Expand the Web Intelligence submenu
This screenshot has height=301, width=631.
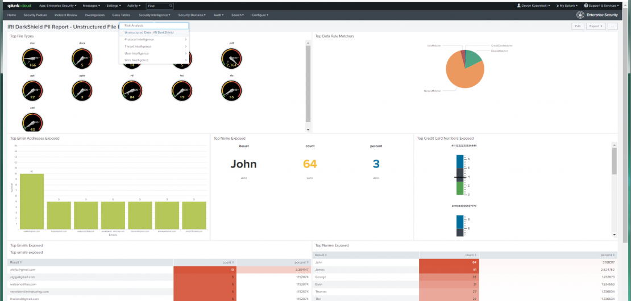pos(154,60)
